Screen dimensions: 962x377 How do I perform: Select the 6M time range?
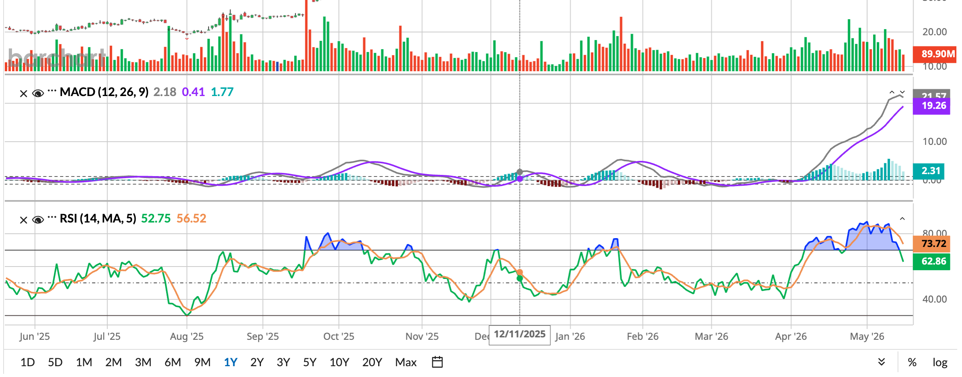[173, 363]
